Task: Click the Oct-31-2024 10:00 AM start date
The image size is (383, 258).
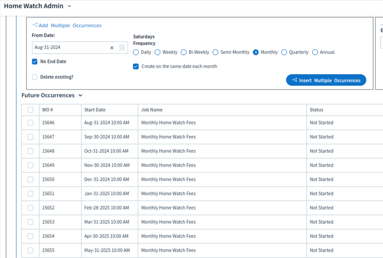Action: click(106, 151)
